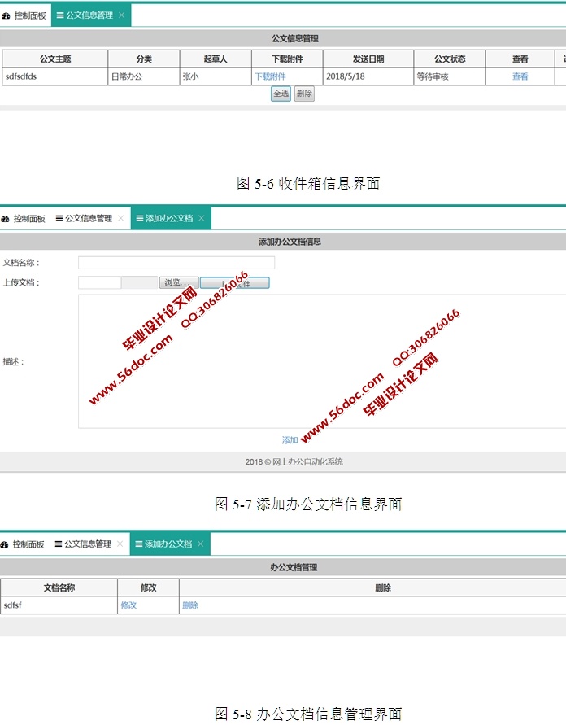Click the 修改 link for sdfsf

128,605
